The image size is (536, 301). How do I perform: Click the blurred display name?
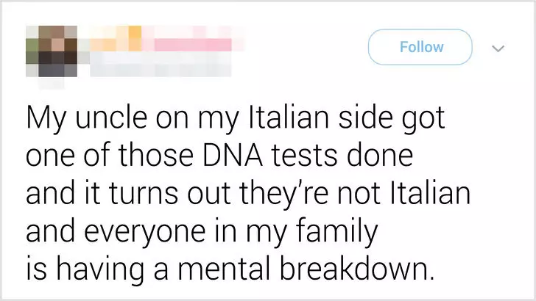coord(161,39)
